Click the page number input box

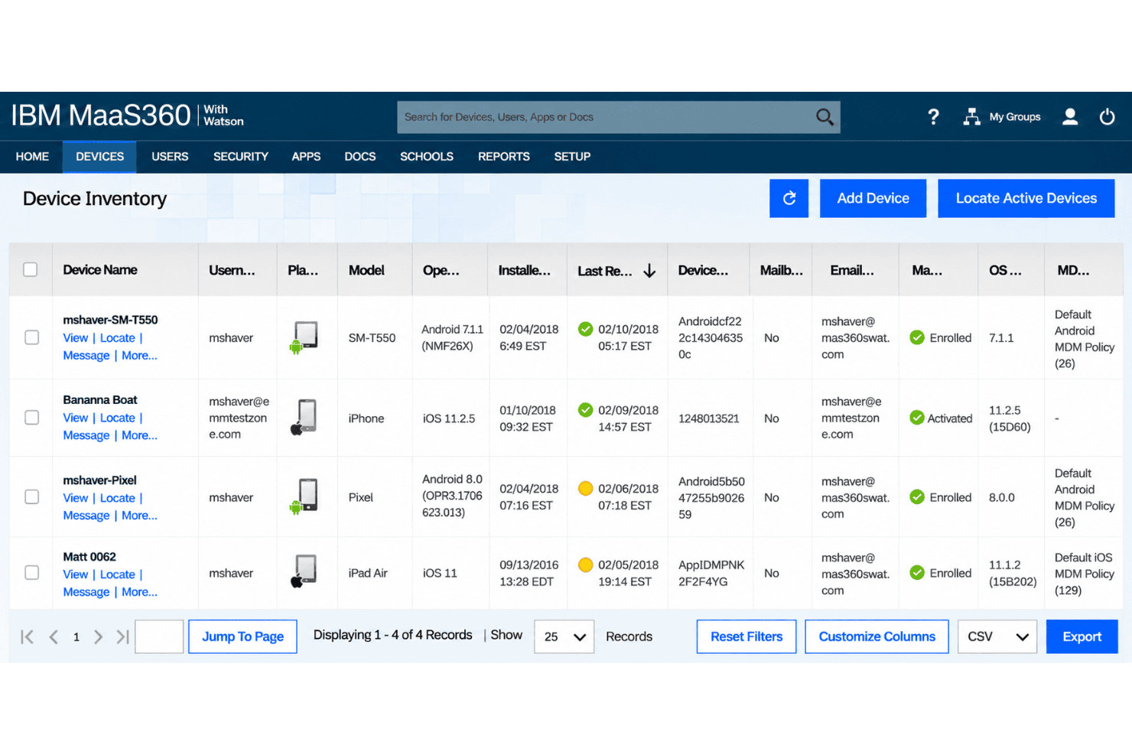(159, 636)
